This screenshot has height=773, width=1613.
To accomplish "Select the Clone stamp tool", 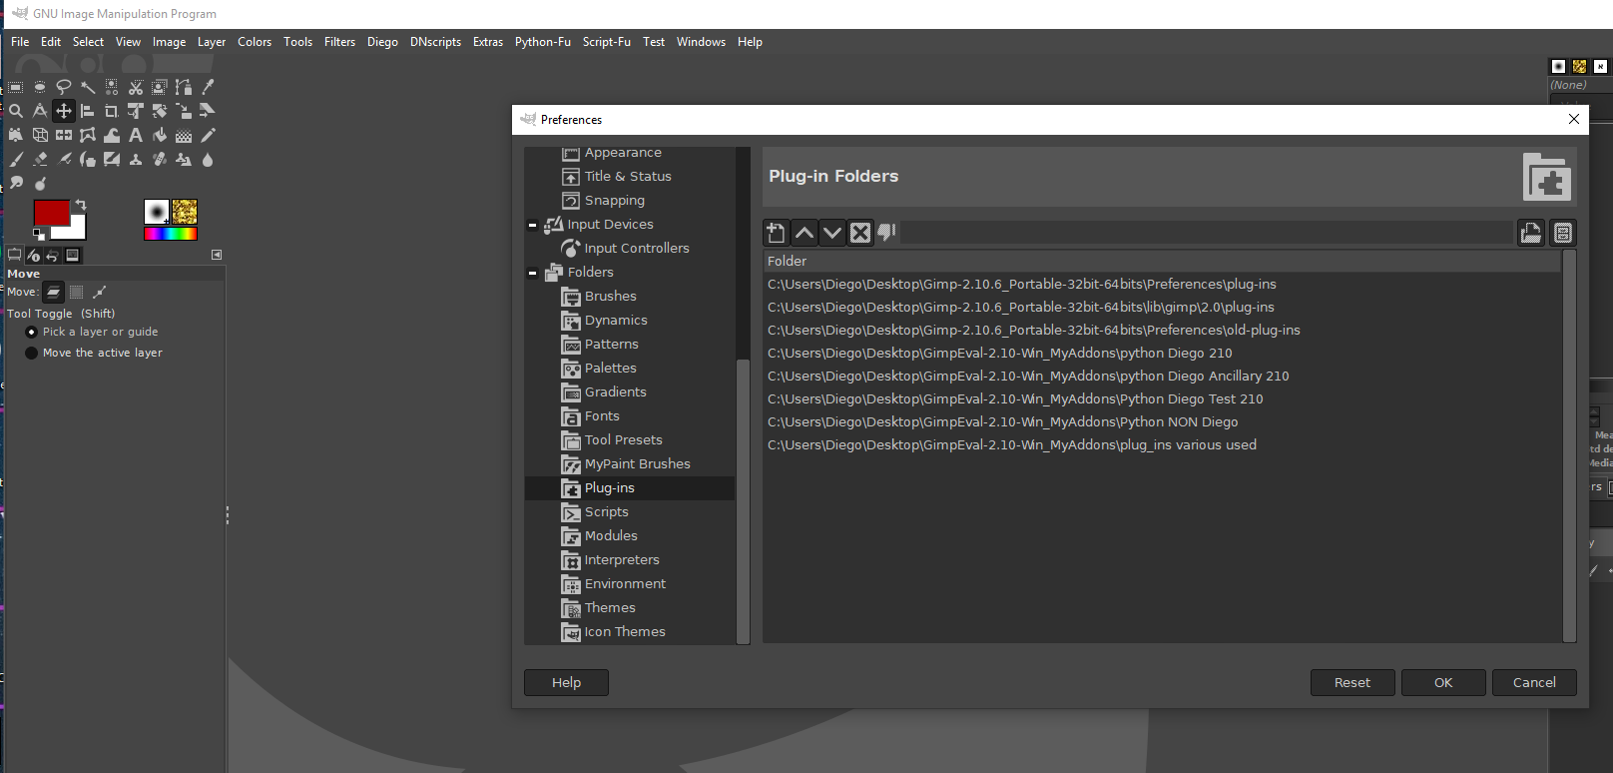I will pos(136,159).
